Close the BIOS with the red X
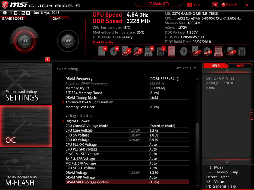 [x=247, y=5]
